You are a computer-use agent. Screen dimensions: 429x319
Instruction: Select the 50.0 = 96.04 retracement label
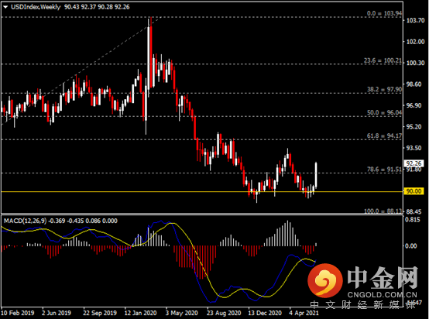[384, 113]
